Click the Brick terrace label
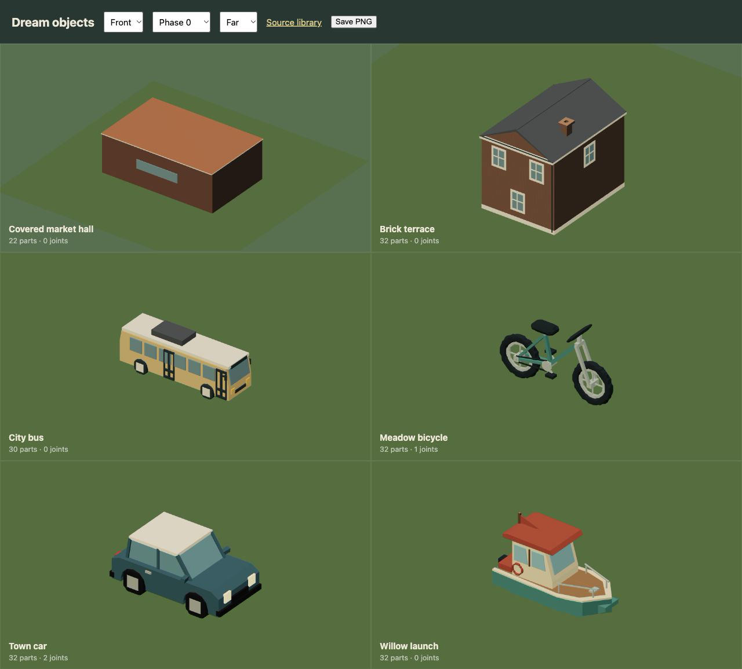The image size is (742, 669). [x=407, y=229]
